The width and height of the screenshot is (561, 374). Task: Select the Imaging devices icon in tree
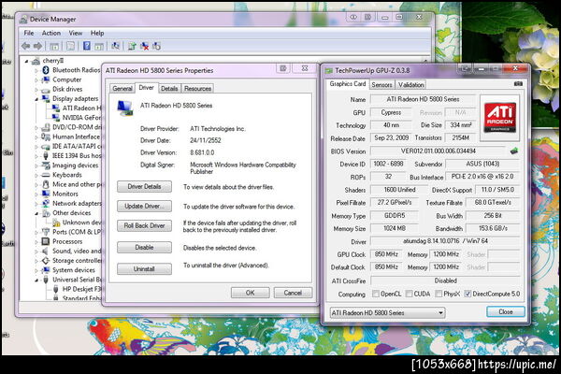[x=46, y=165]
